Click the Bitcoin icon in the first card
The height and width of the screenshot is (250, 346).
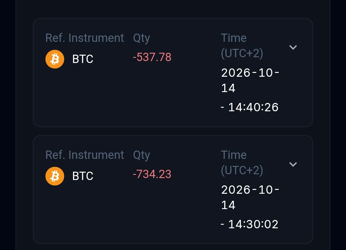[55, 59]
